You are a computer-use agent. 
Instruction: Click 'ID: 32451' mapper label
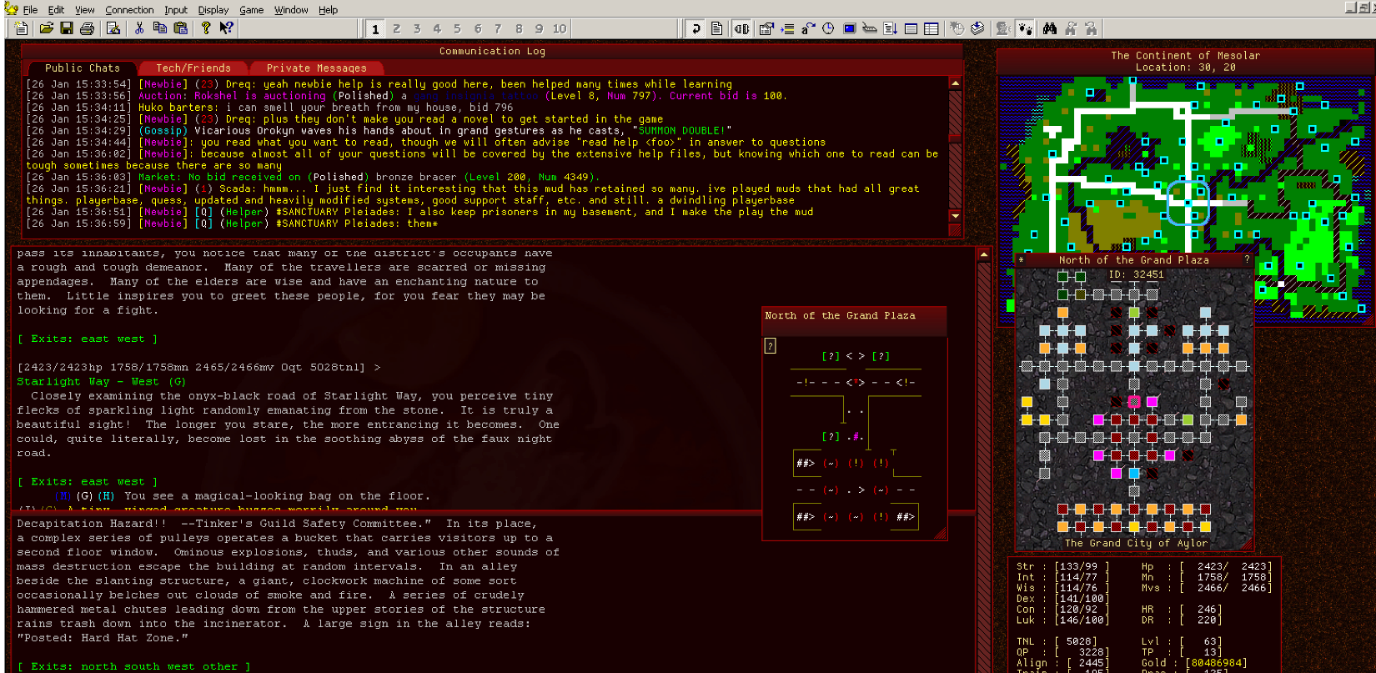[1136, 274]
